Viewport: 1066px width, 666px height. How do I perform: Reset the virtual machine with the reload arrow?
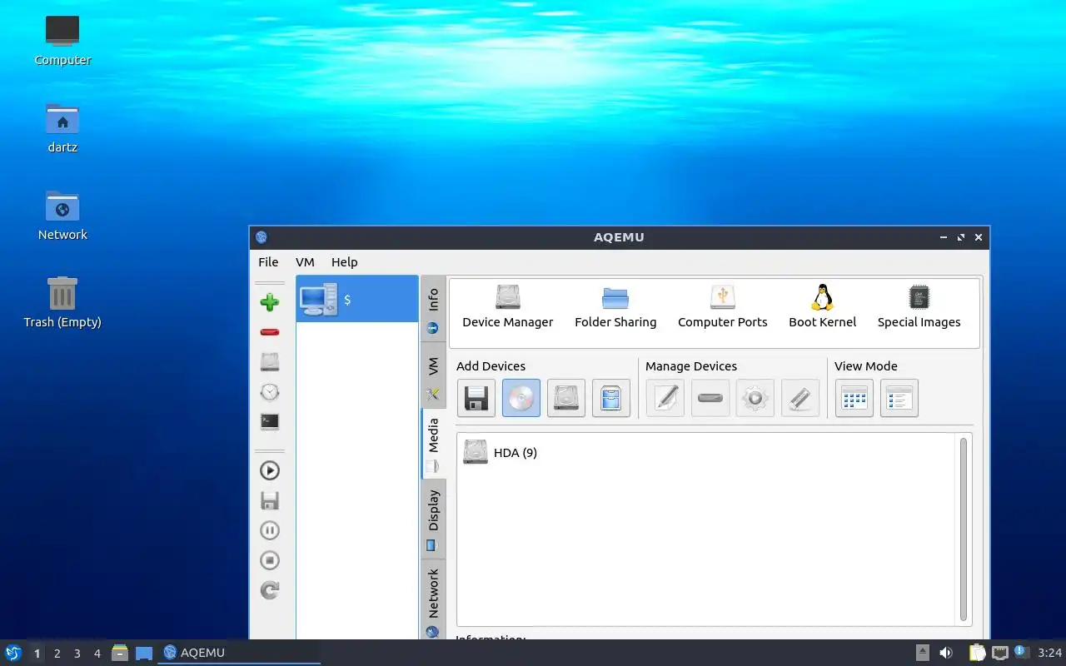click(269, 590)
